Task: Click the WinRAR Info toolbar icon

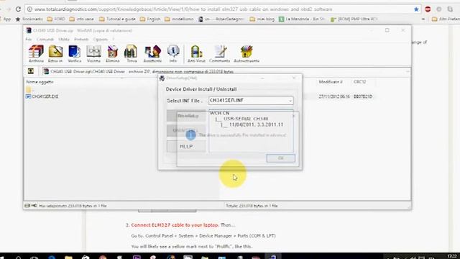Action: click(173, 53)
